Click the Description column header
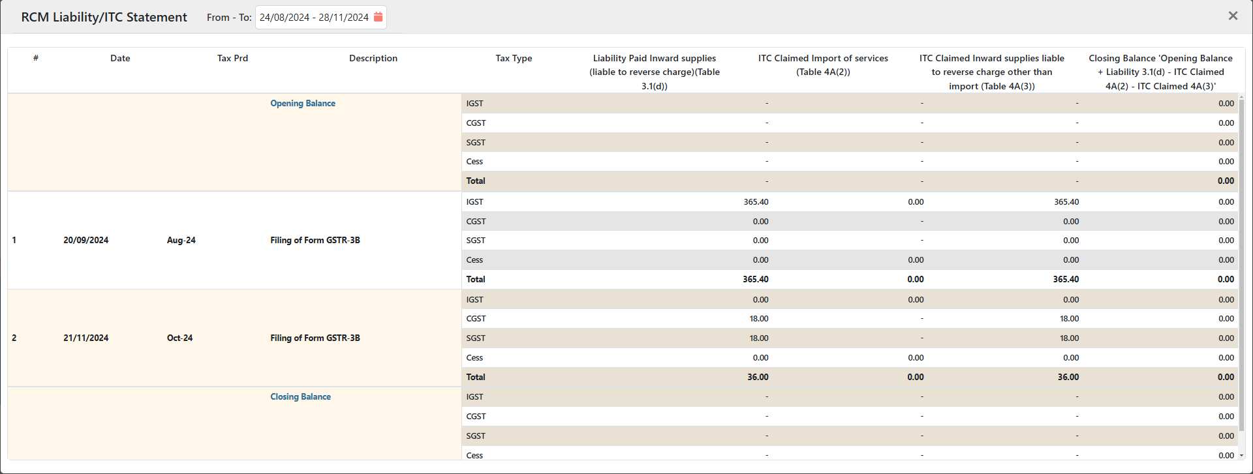The image size is (1253, 474). (x=373, y=58)
